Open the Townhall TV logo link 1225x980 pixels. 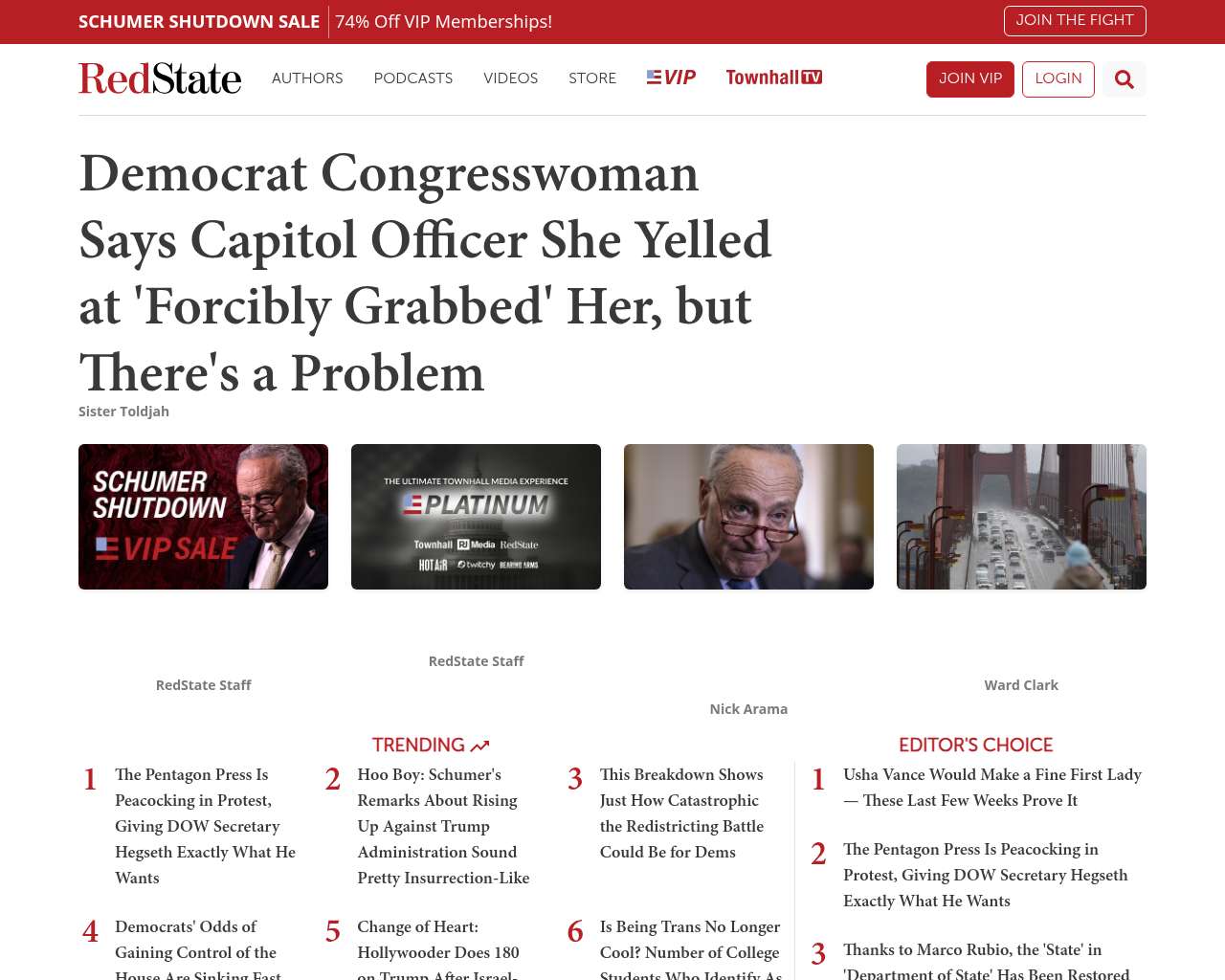click(x=773, y=78)
